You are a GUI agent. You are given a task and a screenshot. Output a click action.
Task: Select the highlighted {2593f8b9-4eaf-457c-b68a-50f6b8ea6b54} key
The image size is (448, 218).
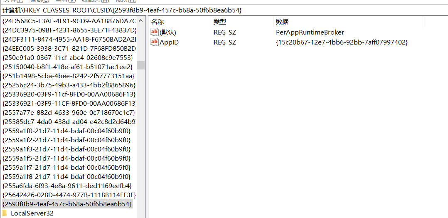point(67,204)
